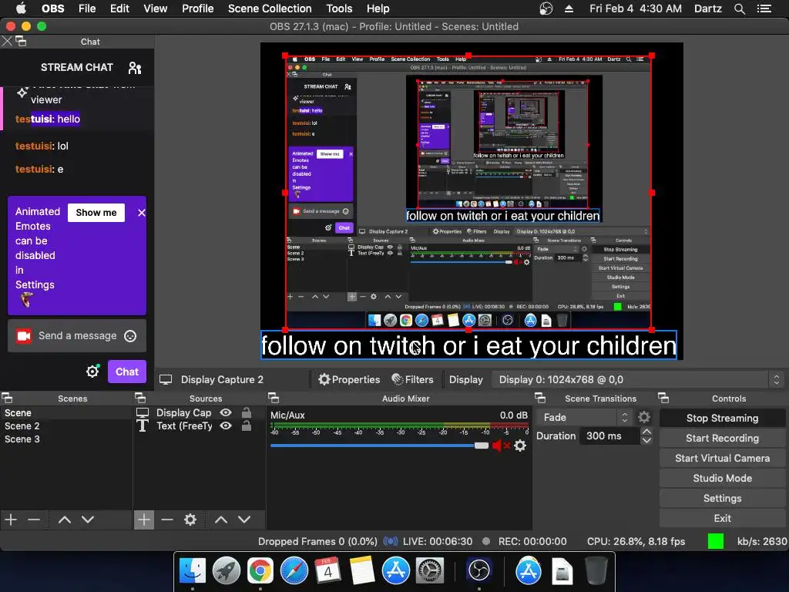Click Stop Streaming button
The width and height of the screenshot is (789, 592).
(722, 418)
